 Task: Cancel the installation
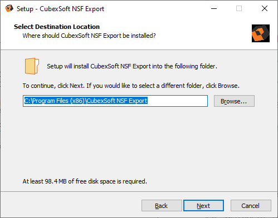(251, 206)
